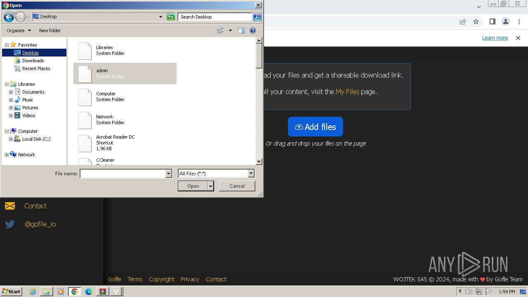Bookmark this page with star icon
Screen dimensions: 528x297
[x=476, y=21]
